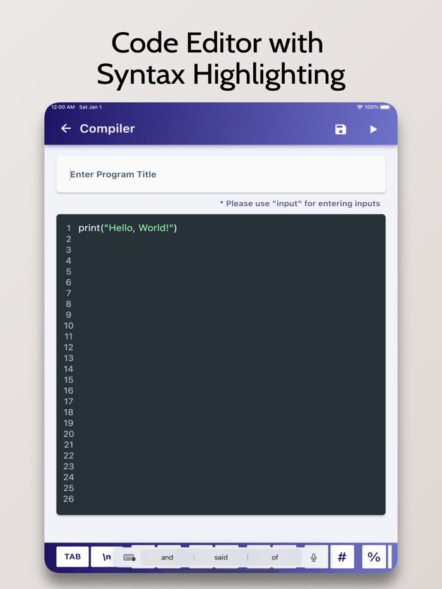Insert a # symbol
The image size is (442, 589).
[x=342, y=557]
